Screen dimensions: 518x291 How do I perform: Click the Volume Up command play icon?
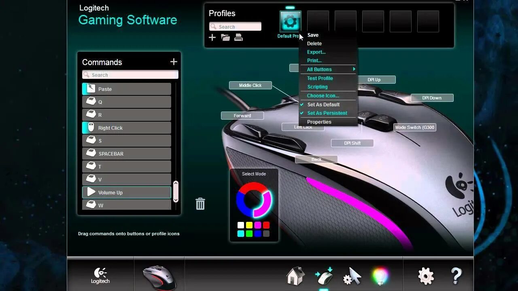pyautogui.click(x=91, y=192)
